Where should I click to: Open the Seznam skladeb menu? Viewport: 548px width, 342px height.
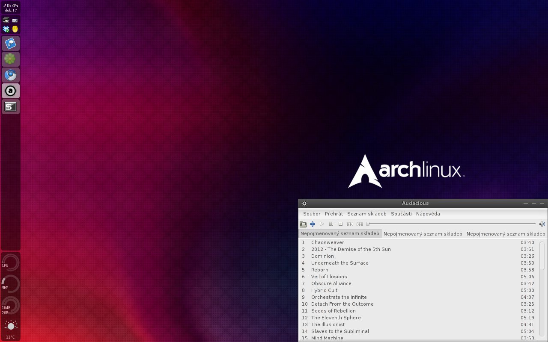pos(367,214)
